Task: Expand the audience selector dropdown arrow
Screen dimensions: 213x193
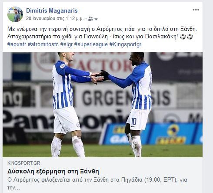Action: tap(96, 19)
